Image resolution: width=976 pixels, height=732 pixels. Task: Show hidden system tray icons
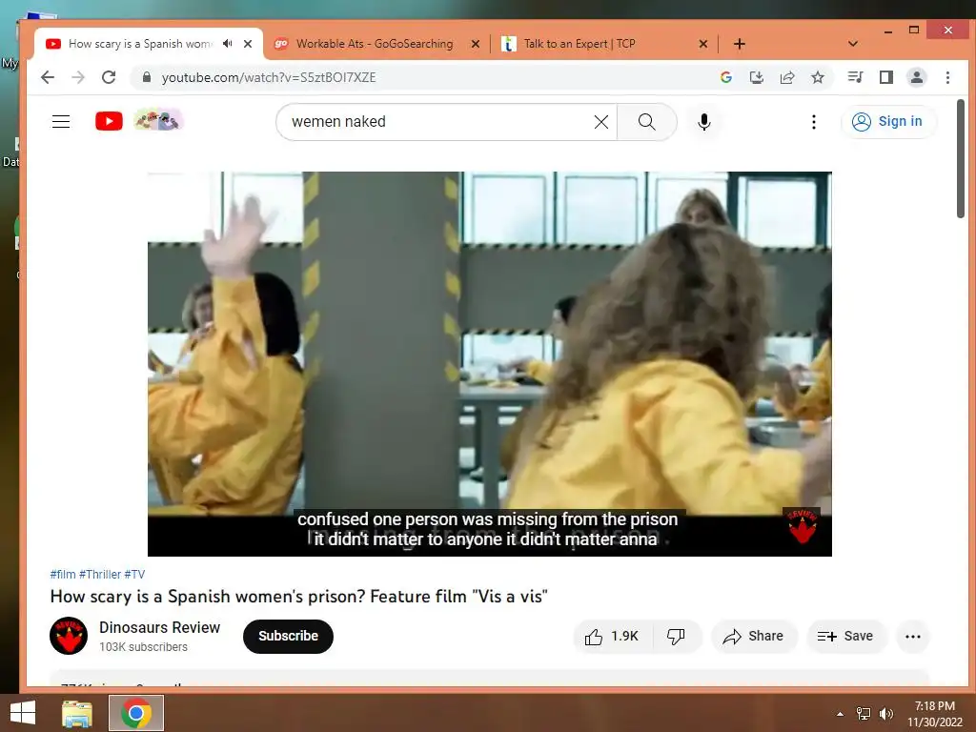coord(841,714)
